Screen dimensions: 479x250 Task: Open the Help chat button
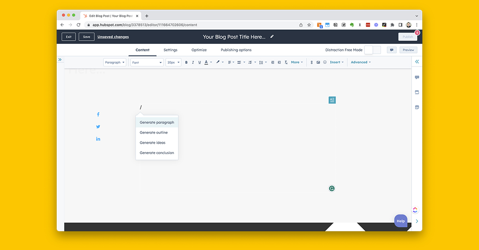coord(401,221)
